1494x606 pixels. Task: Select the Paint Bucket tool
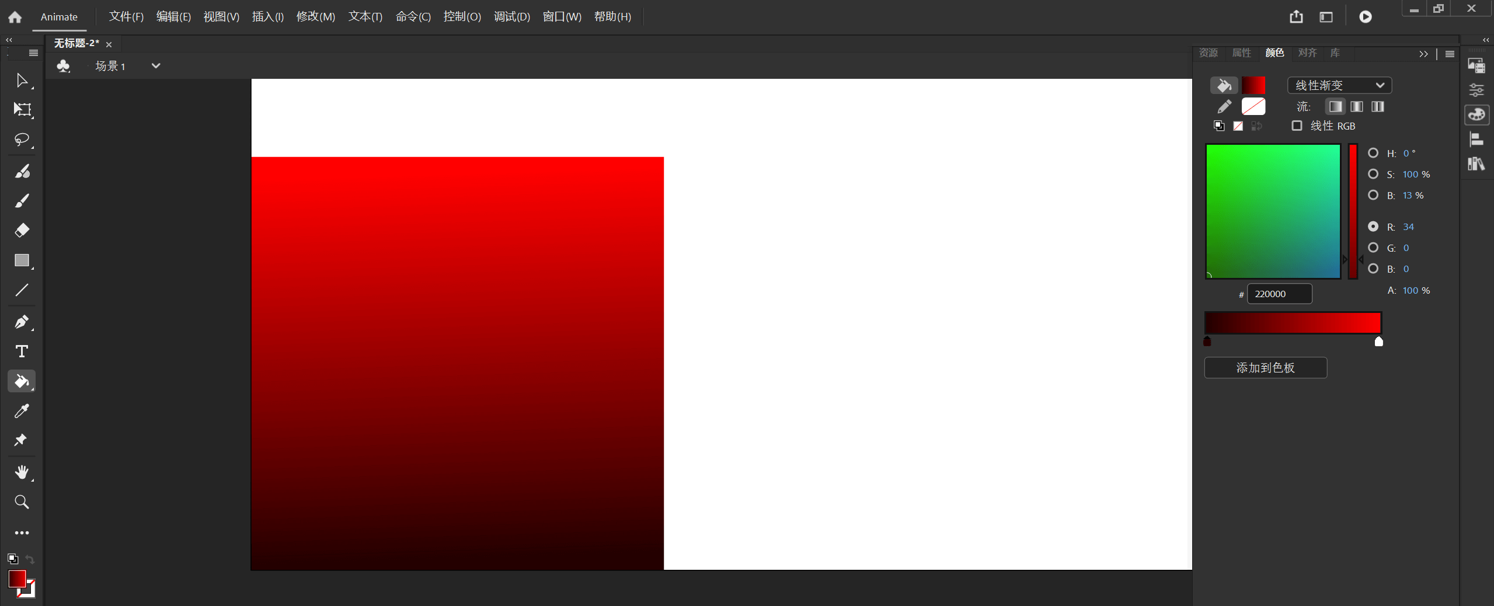(x=22, y=381)
